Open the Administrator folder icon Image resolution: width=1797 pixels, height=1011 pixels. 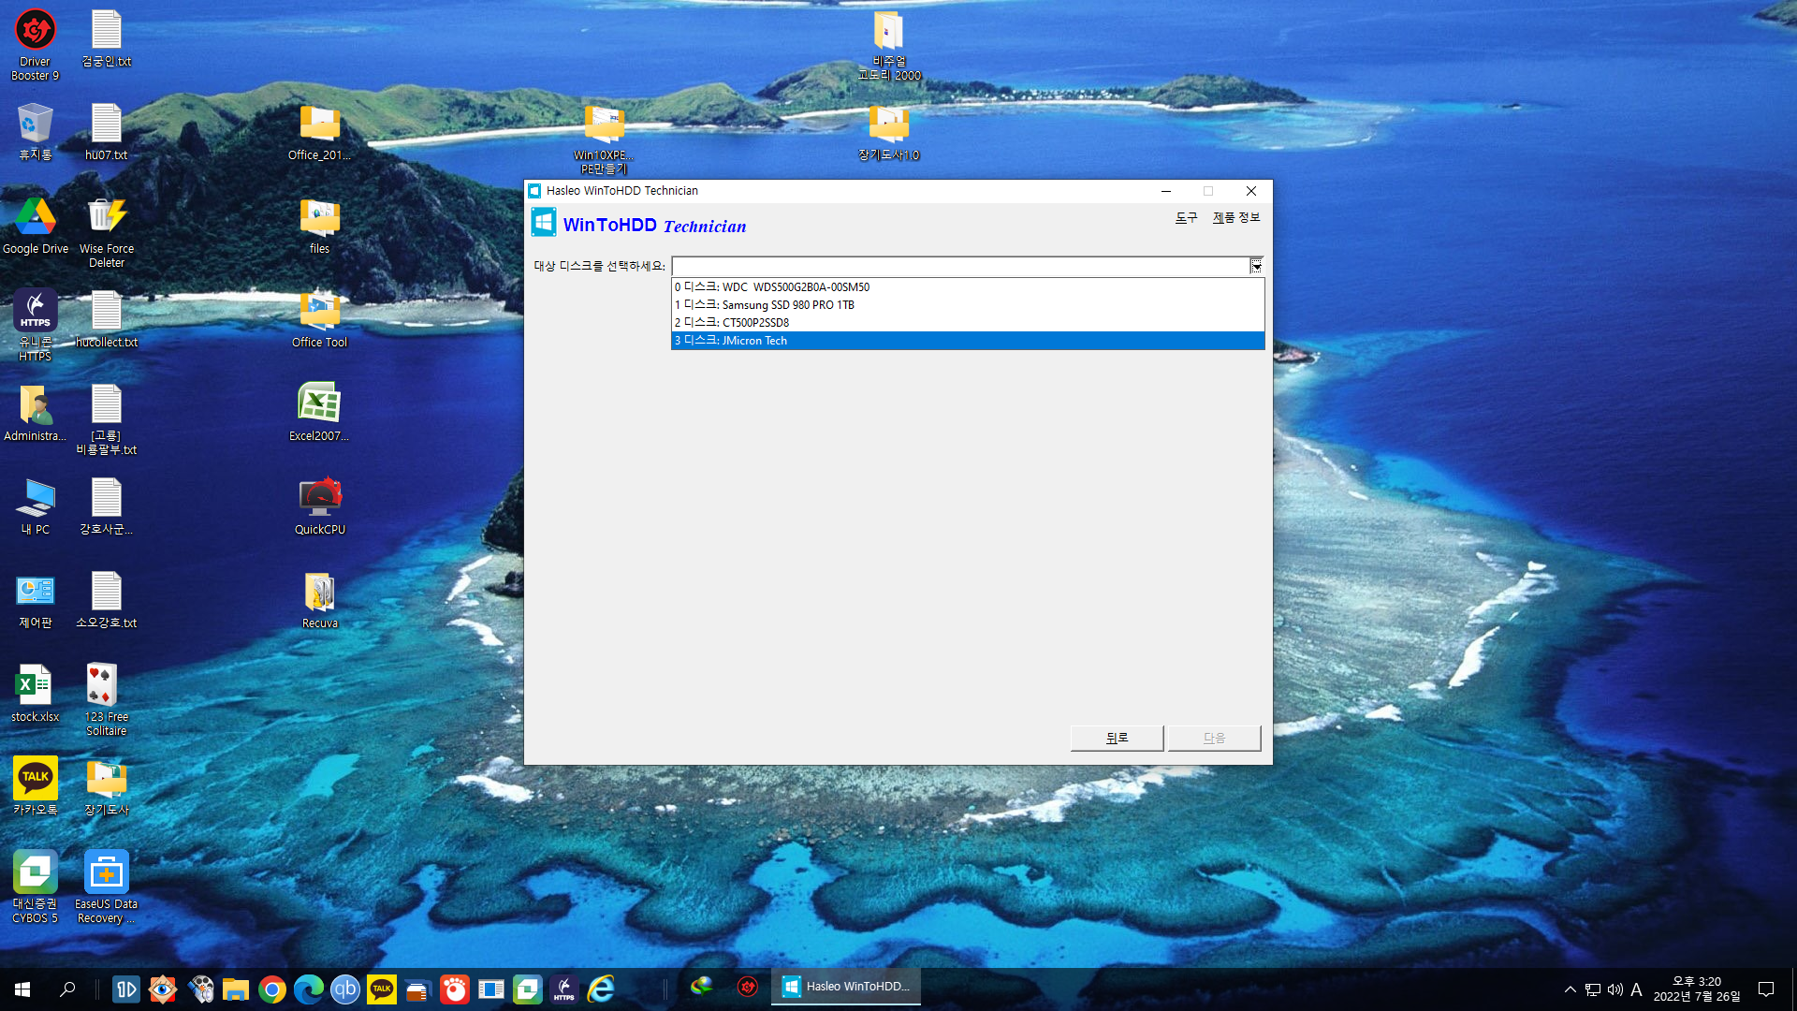point(36,412)
